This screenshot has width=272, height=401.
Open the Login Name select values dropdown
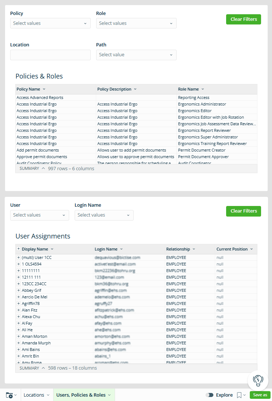(x=104, y=215)
